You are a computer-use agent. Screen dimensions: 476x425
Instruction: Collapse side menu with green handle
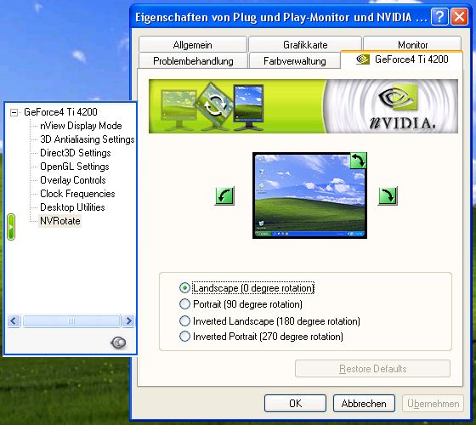pyautogui.click(x=11, y=227)
